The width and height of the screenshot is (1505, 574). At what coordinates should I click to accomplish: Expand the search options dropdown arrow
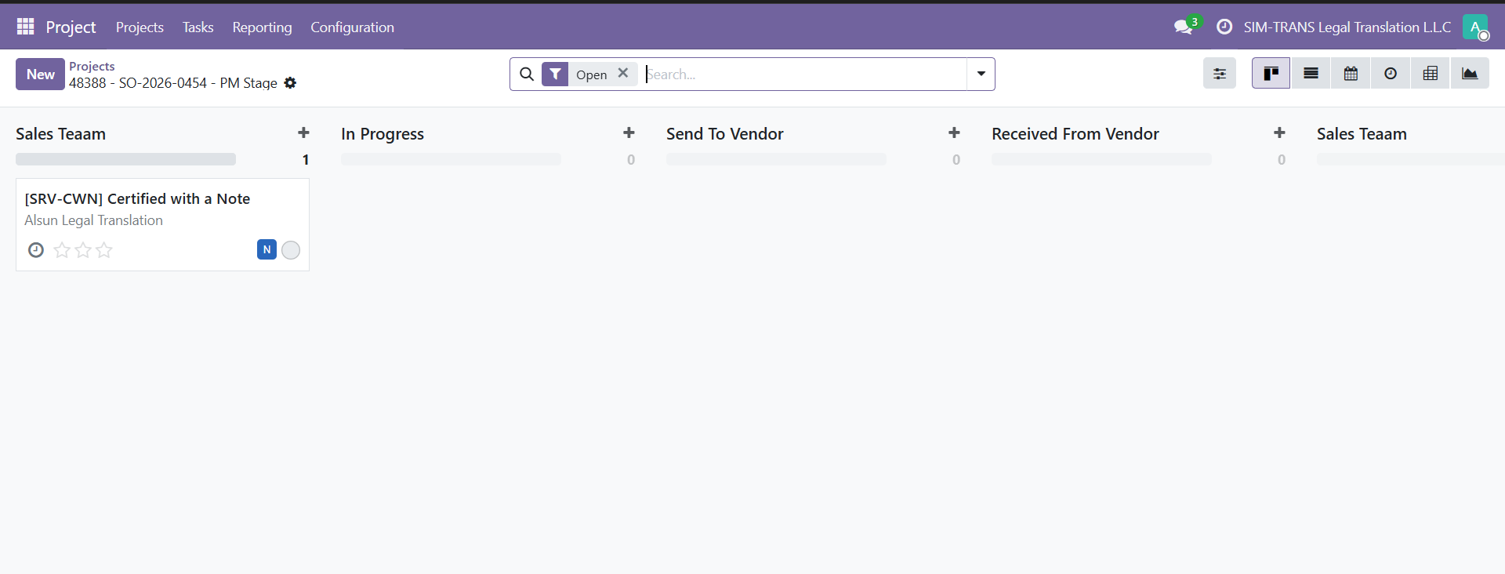pos(981,74)
